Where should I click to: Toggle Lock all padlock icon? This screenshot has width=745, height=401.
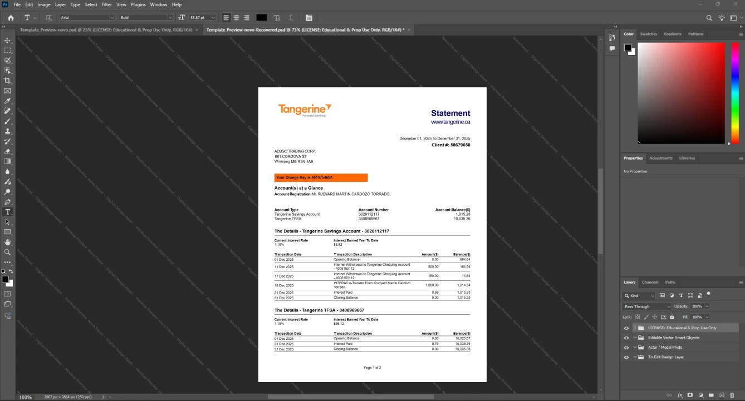tap(672, 317)
